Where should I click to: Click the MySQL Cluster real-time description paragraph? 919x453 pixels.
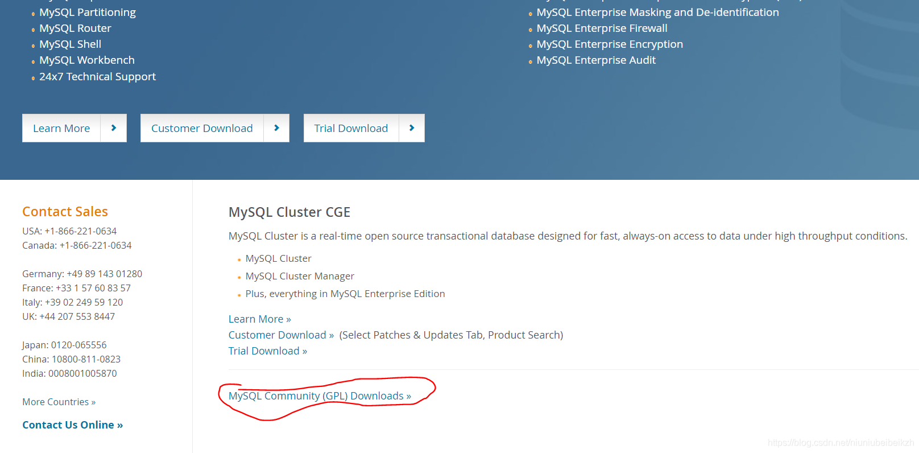point(568,236)
